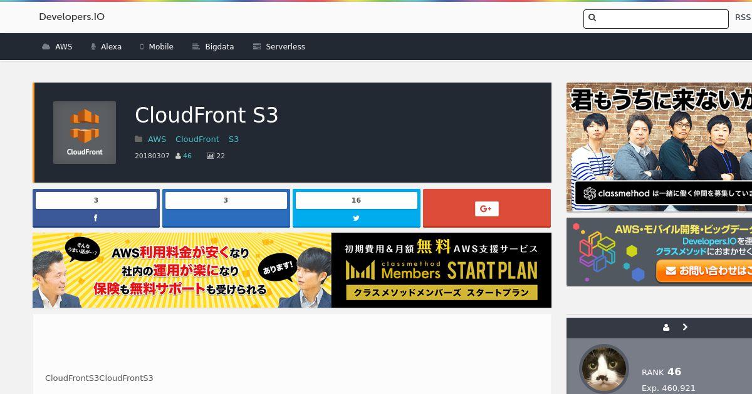The height and width of the screenshot is (394, 752).
Task: Open the Developers.IO home link
Action: tap(71, 17)
